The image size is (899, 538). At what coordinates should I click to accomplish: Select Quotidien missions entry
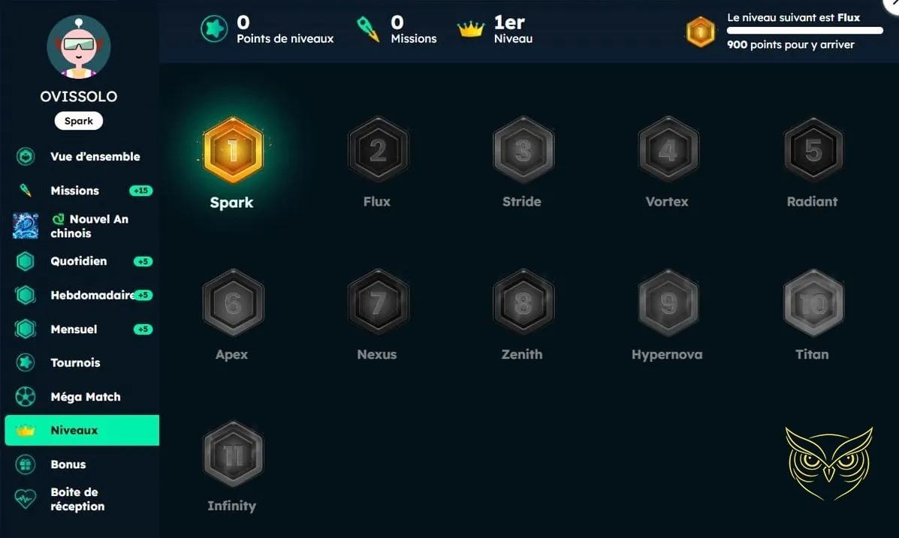(x=82, y=261)
